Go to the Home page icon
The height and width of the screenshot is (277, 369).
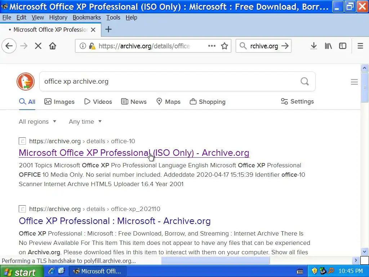tap(53, 46)
